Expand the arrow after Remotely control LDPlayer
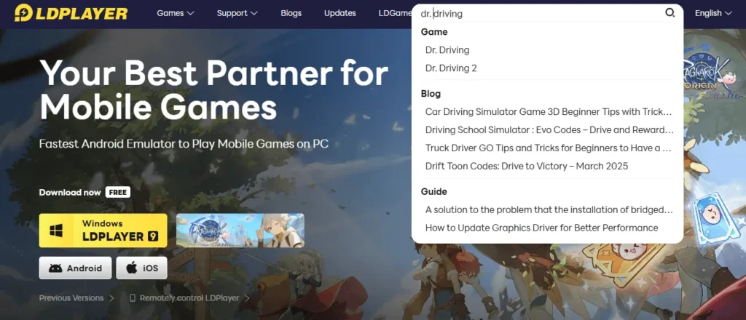Image resolution: width=746 pixels, height=320 pixels. pyautogui.click(x=247, y=298)
